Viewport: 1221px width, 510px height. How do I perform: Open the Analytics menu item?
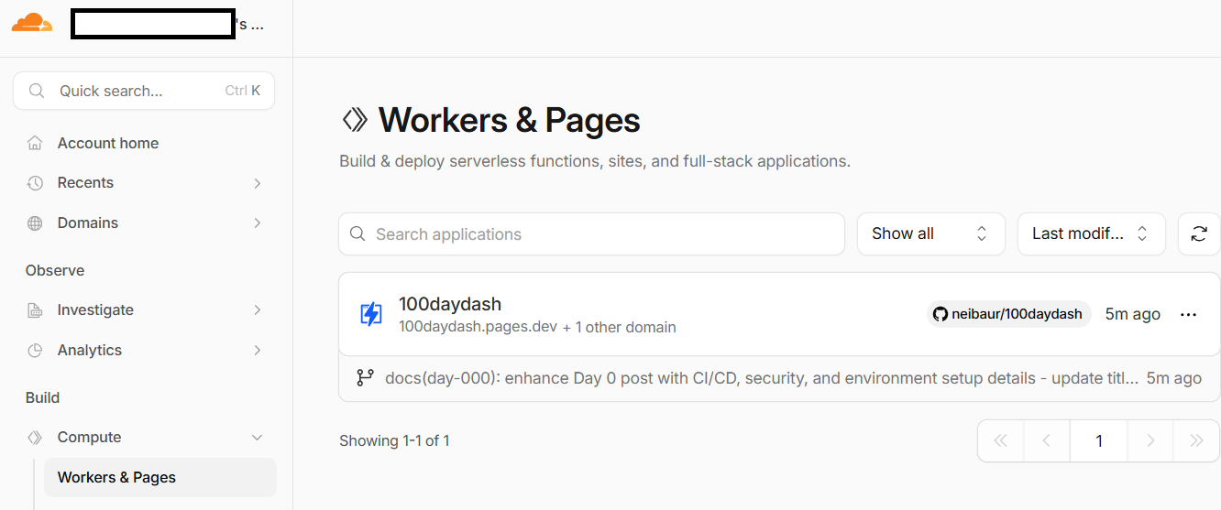coord(147,350)
